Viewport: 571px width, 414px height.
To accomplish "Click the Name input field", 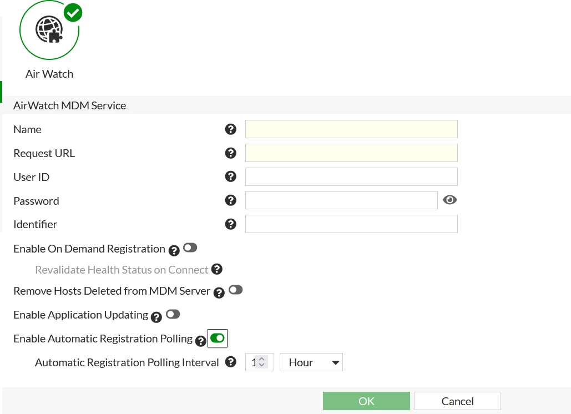I will coord(351,129).
